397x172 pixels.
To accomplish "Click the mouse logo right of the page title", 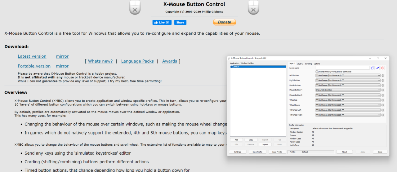I will pos(253,7).
